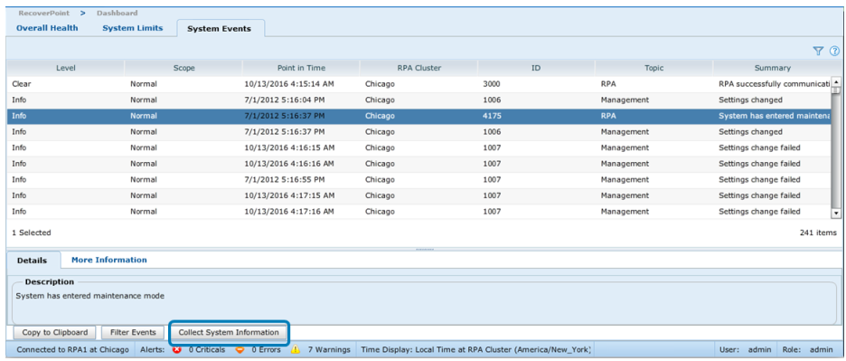This screenshot has width=846, height=361.
Task: Select event dated 7/1/2012 5:16:04 PM
Action: (x=418, y=100)
